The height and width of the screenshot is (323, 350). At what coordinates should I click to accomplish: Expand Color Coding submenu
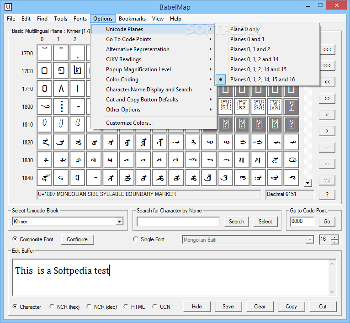pos(154,79)
